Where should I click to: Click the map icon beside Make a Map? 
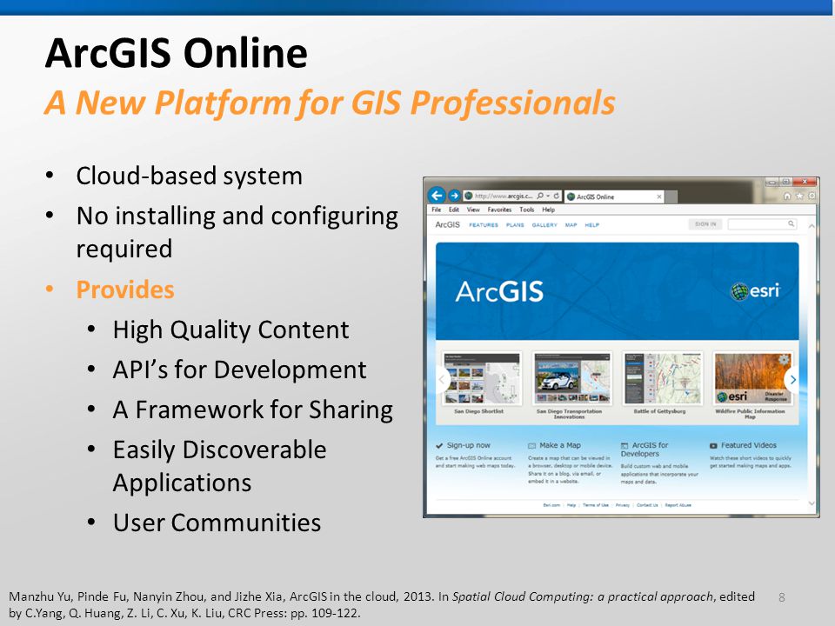pos(531,445)
